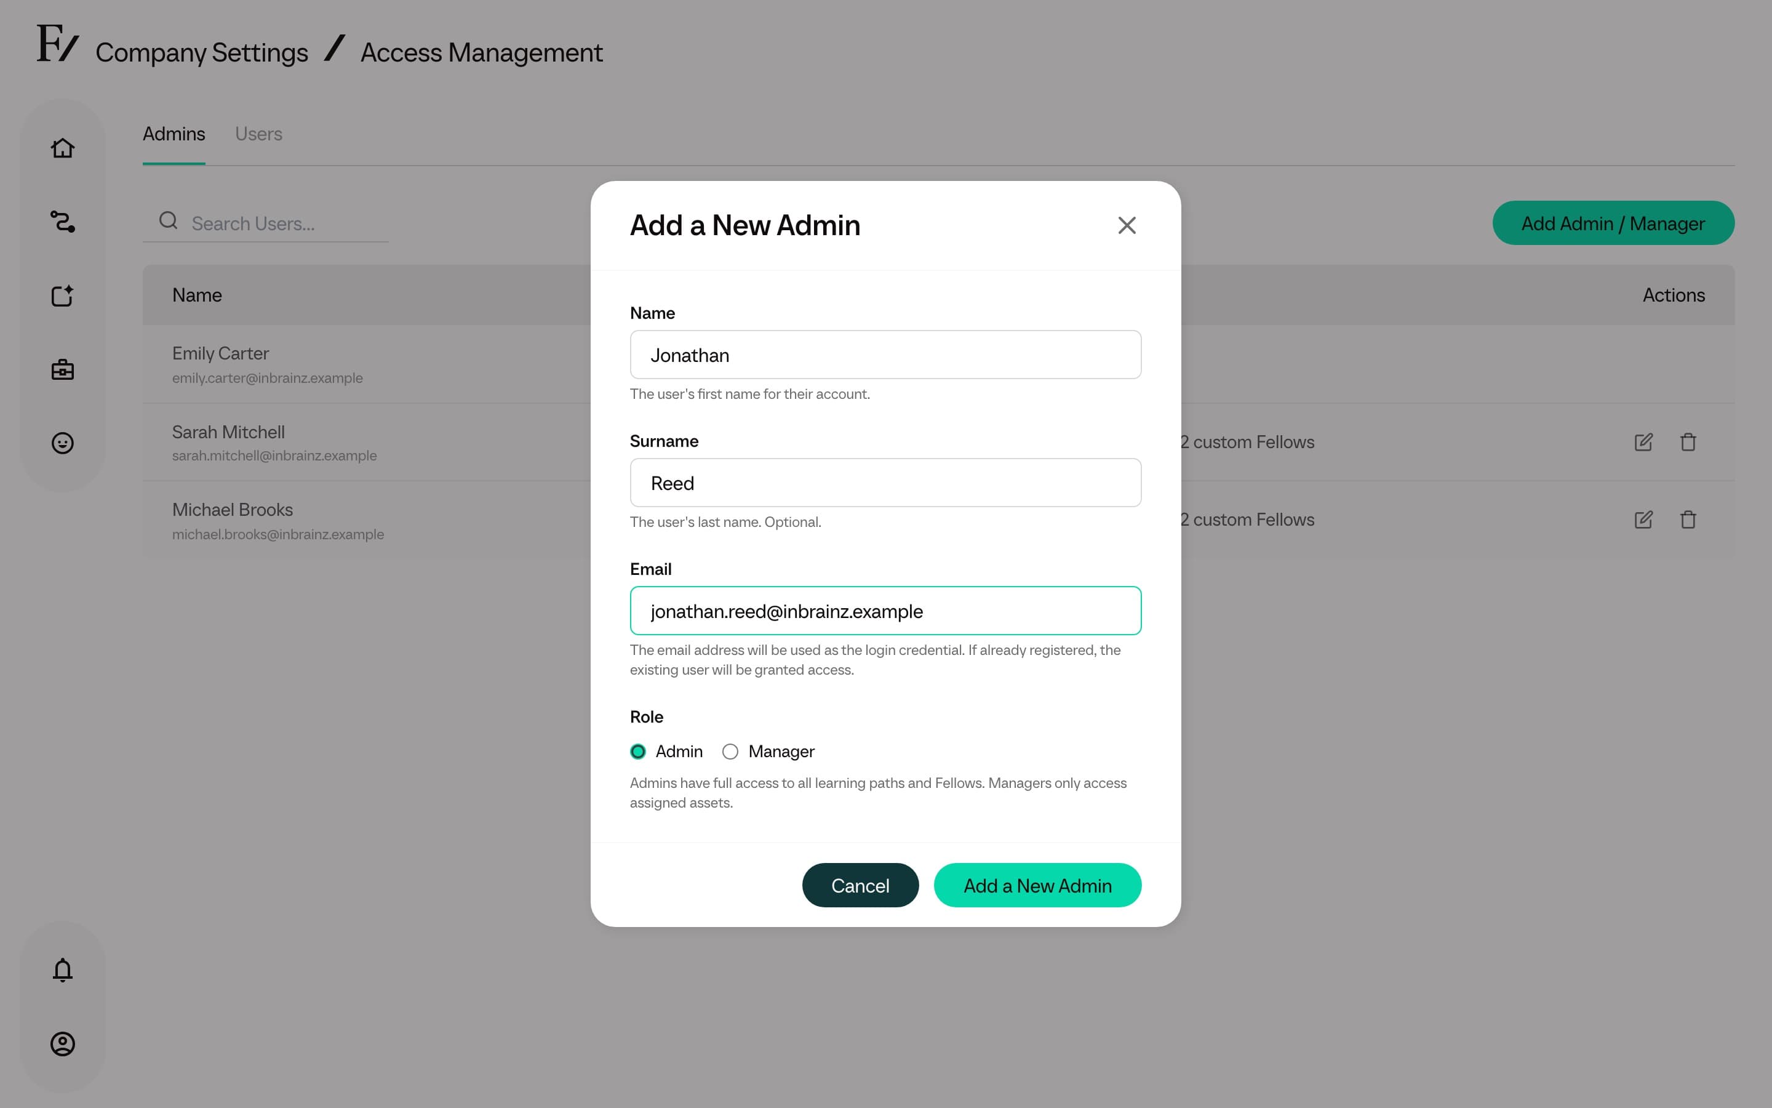This screenshot has height=1108, width=1772.
Task: Delete Sarah Mitchell admin entry
Action: [1688, 442]
